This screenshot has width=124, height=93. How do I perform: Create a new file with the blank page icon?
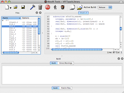[x=7, y=7]
